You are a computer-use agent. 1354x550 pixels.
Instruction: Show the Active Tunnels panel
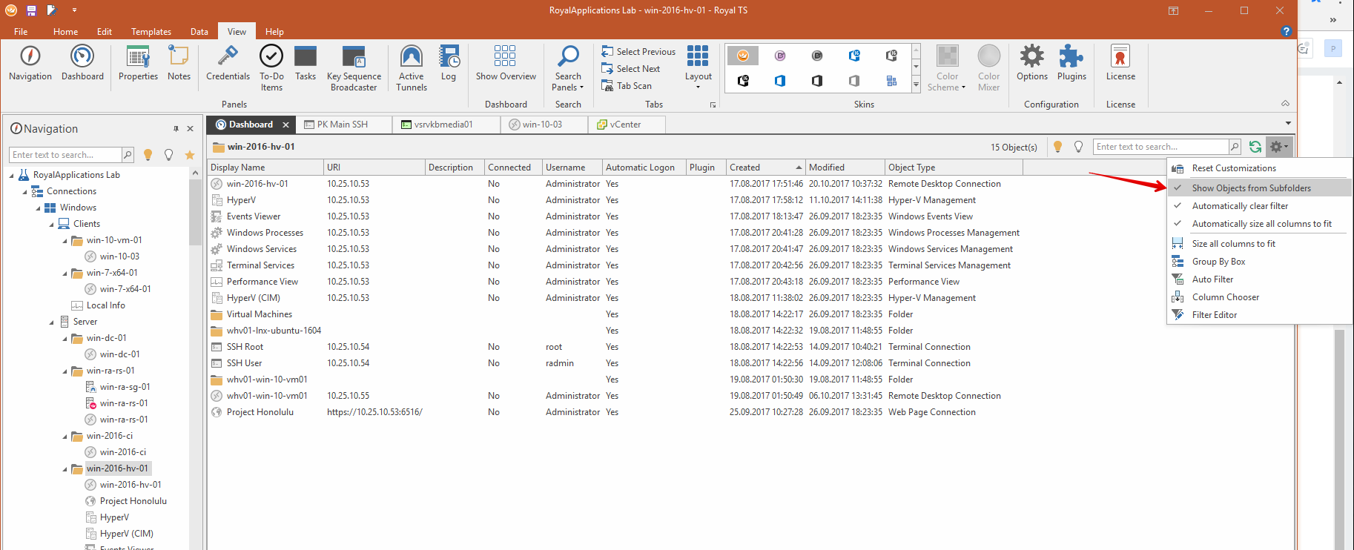pos(411,67)
